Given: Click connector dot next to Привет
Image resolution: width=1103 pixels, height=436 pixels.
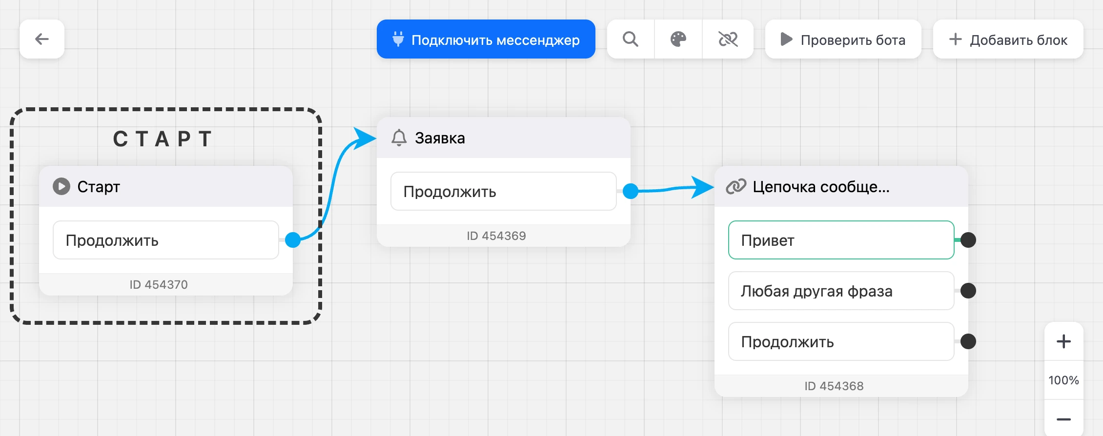Looking at the screenshot, I should coord(968,240).
